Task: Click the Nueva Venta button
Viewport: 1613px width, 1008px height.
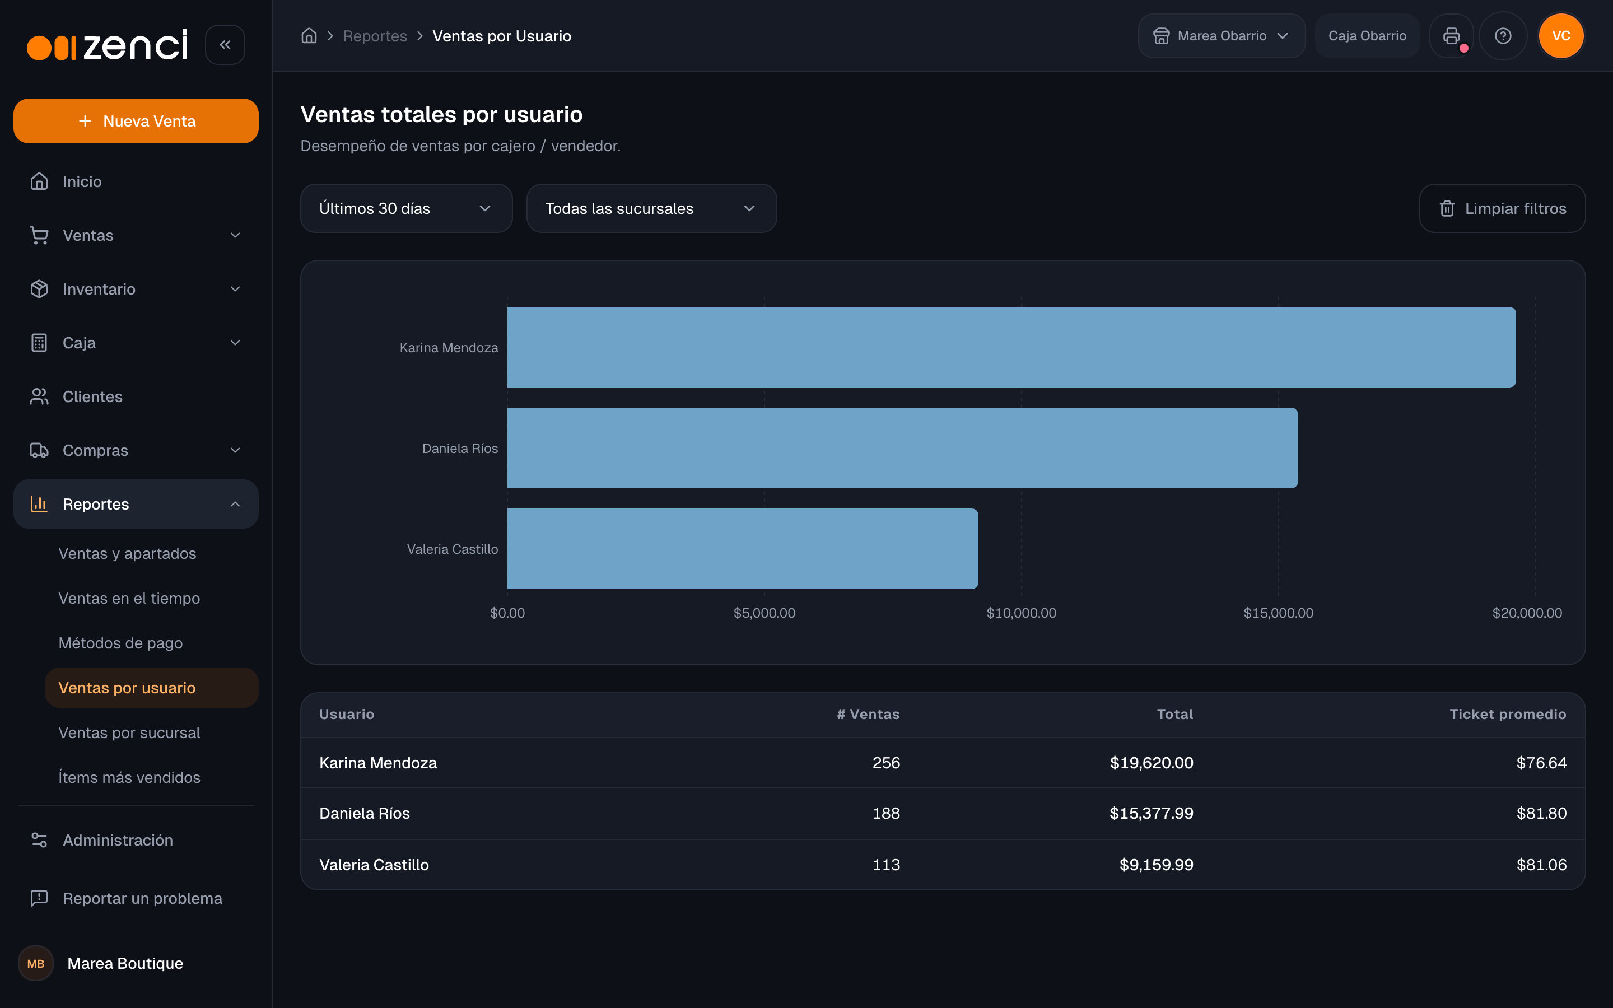Action: click(136, 120)
